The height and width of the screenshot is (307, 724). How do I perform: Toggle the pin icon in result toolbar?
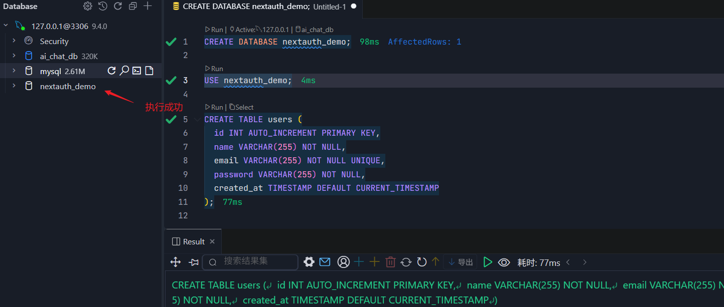(x=194, y=262)
